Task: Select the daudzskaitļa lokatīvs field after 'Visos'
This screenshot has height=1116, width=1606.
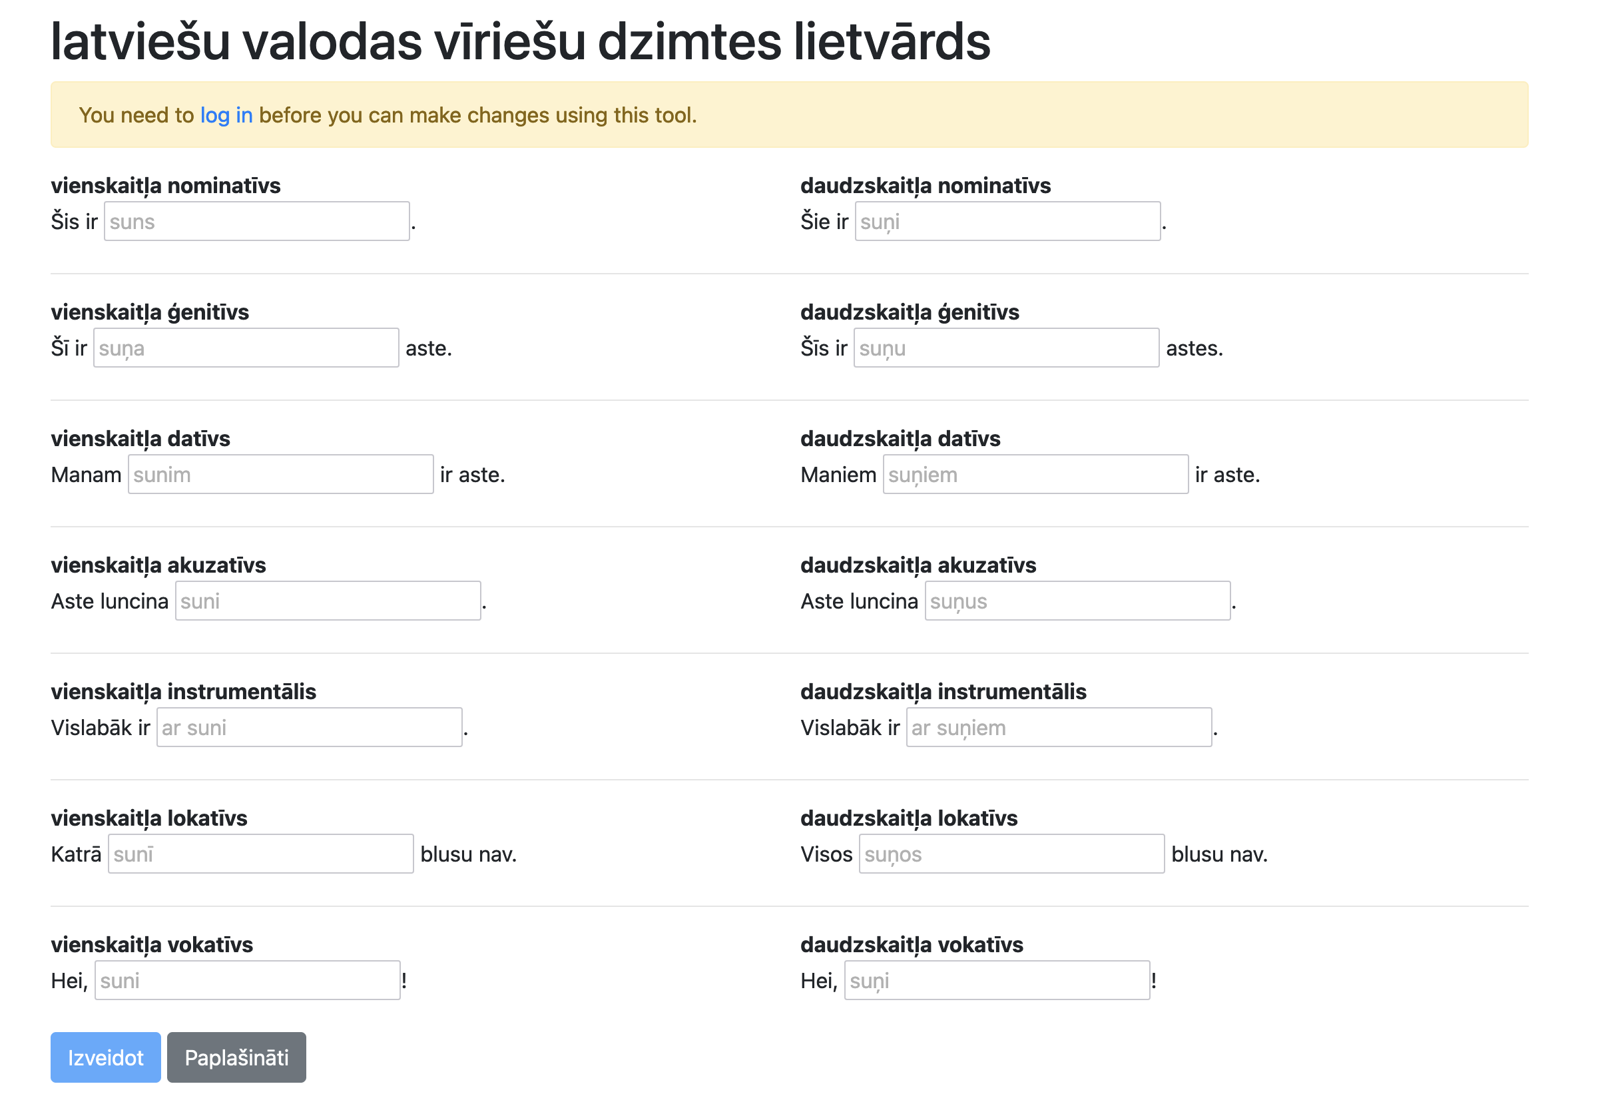Action: 1011,854
